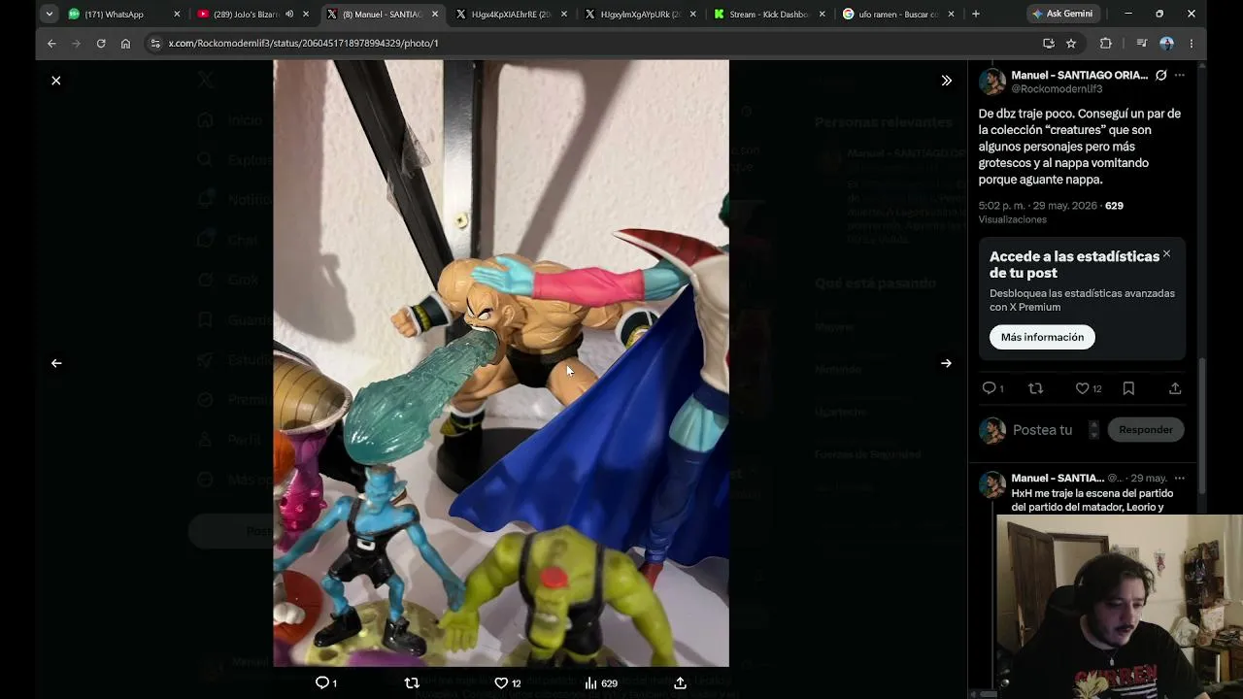Screen dimensions: 1243x699
Task: Dismiss the 'Accede a las estadísticas' card
Action: point(1166,254)
